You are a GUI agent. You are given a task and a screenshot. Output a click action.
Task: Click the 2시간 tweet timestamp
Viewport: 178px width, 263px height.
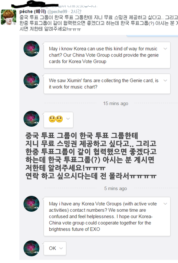point(76,12)
